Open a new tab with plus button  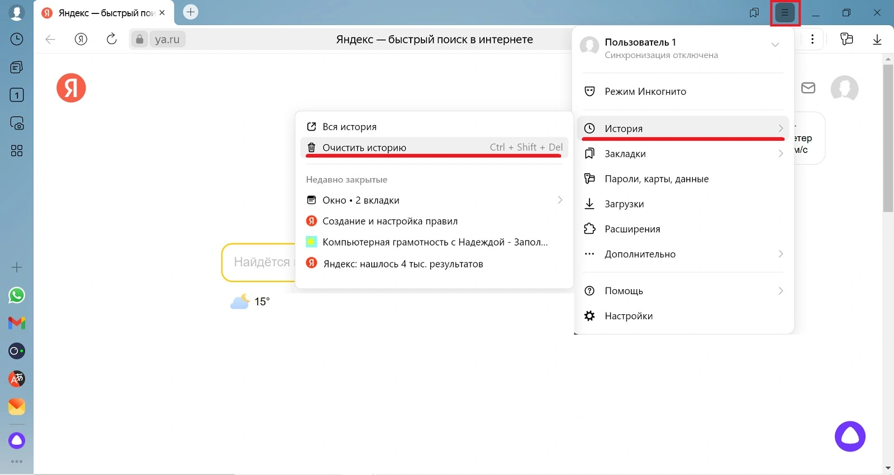pos(191,12)
